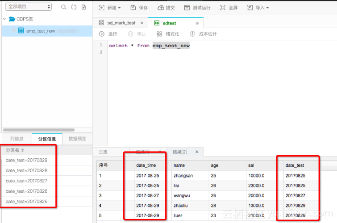Click 测试运行 test run button
The image size is (337, 223).
(x=198, y=8)
